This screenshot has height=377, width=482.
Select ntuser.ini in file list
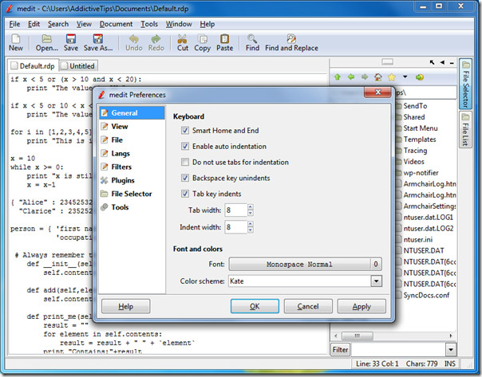[x=418, y=239]
